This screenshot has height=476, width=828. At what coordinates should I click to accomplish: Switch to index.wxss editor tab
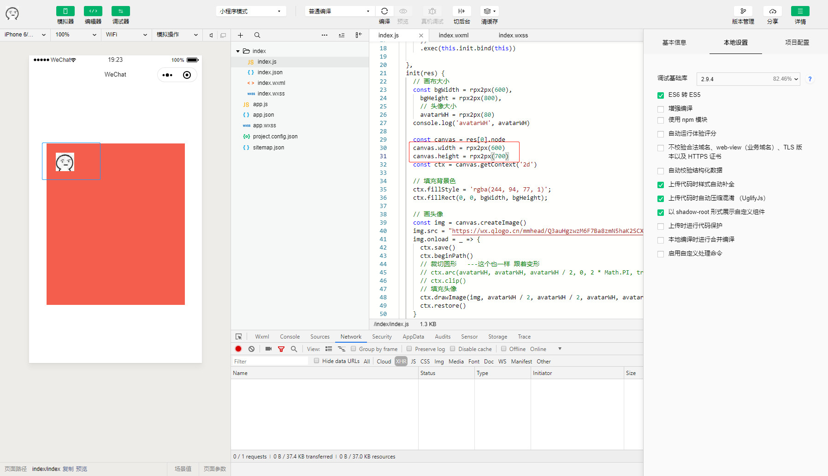pos(513,35)
